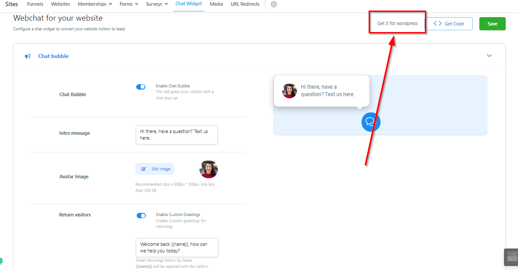This screenshot has height=270, width=518.
Task: Collapse the Chat bubble section chevron
Action: pos(489,56)
